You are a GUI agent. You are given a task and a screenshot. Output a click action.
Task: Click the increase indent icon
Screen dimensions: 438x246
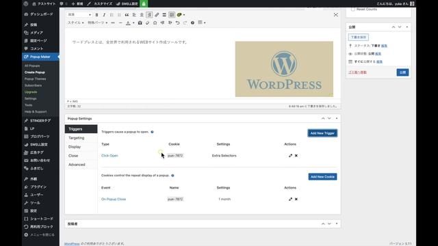[x=170, y=23]
